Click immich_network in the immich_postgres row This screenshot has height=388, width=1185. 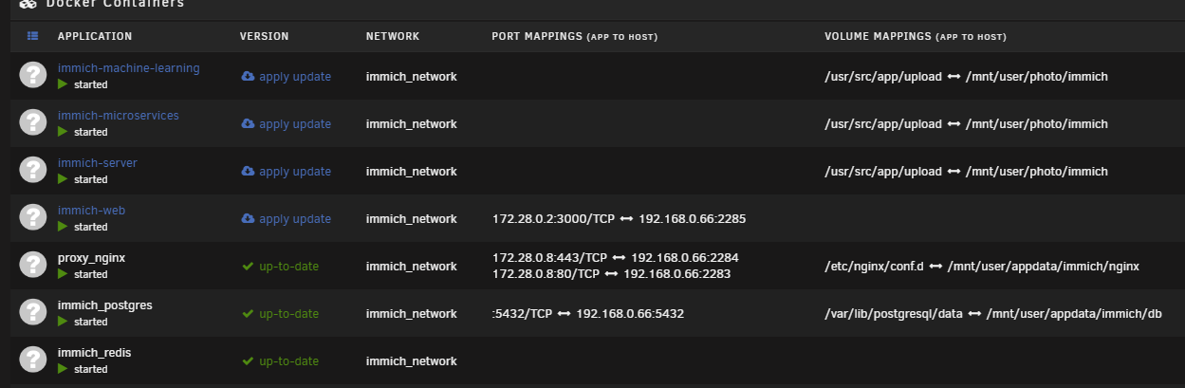(x=411, y=313)
